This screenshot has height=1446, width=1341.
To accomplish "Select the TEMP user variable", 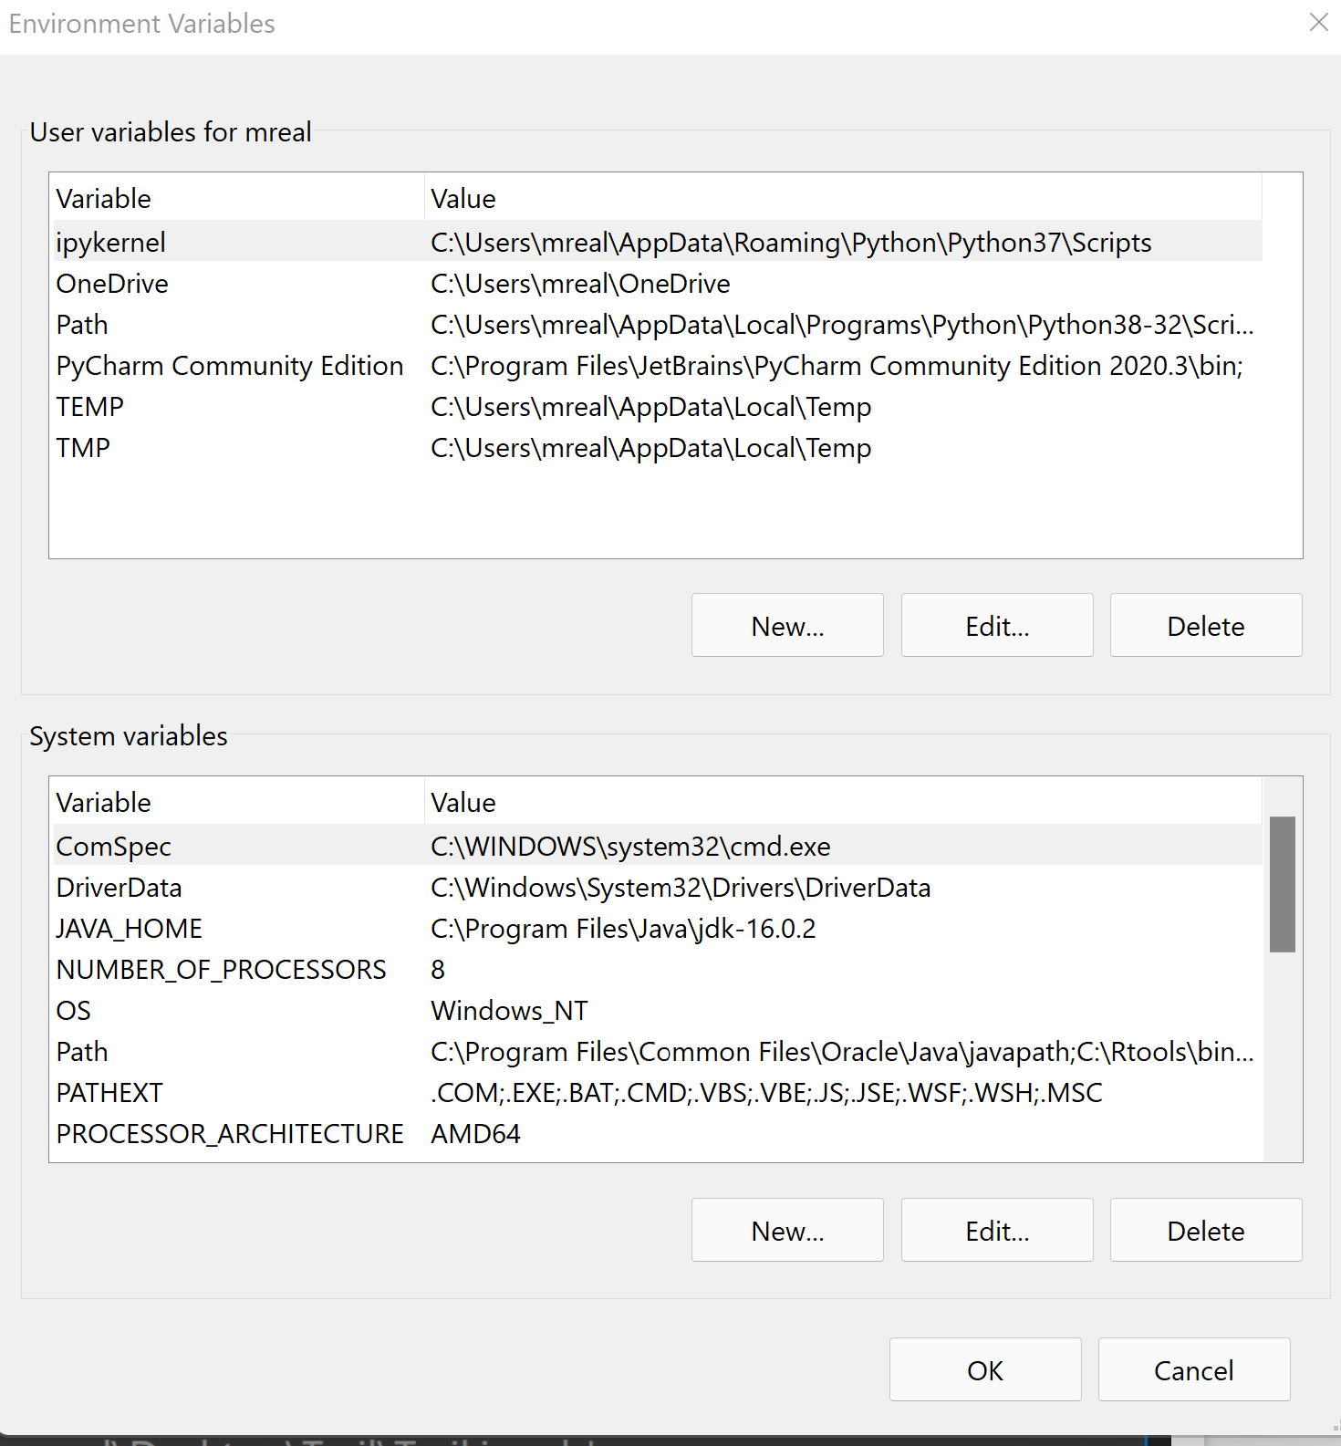I will click(x=89, y=407).
